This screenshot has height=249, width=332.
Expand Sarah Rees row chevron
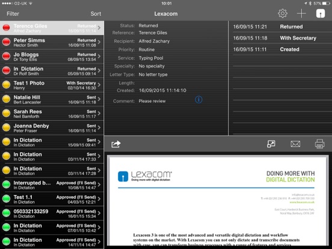(x=99, y=113)
